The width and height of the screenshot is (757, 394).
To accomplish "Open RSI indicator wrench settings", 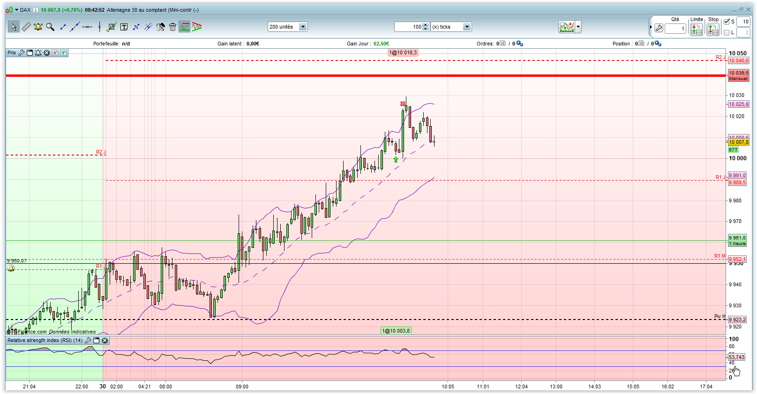I will pos(88,341).
